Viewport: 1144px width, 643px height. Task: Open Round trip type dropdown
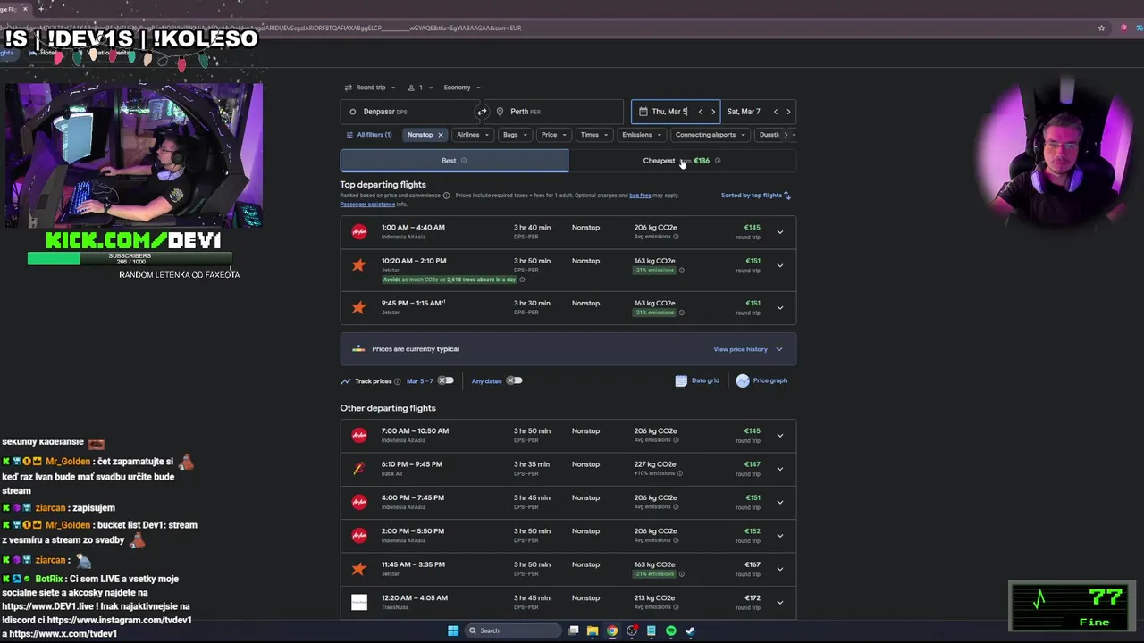coord(368,88)
